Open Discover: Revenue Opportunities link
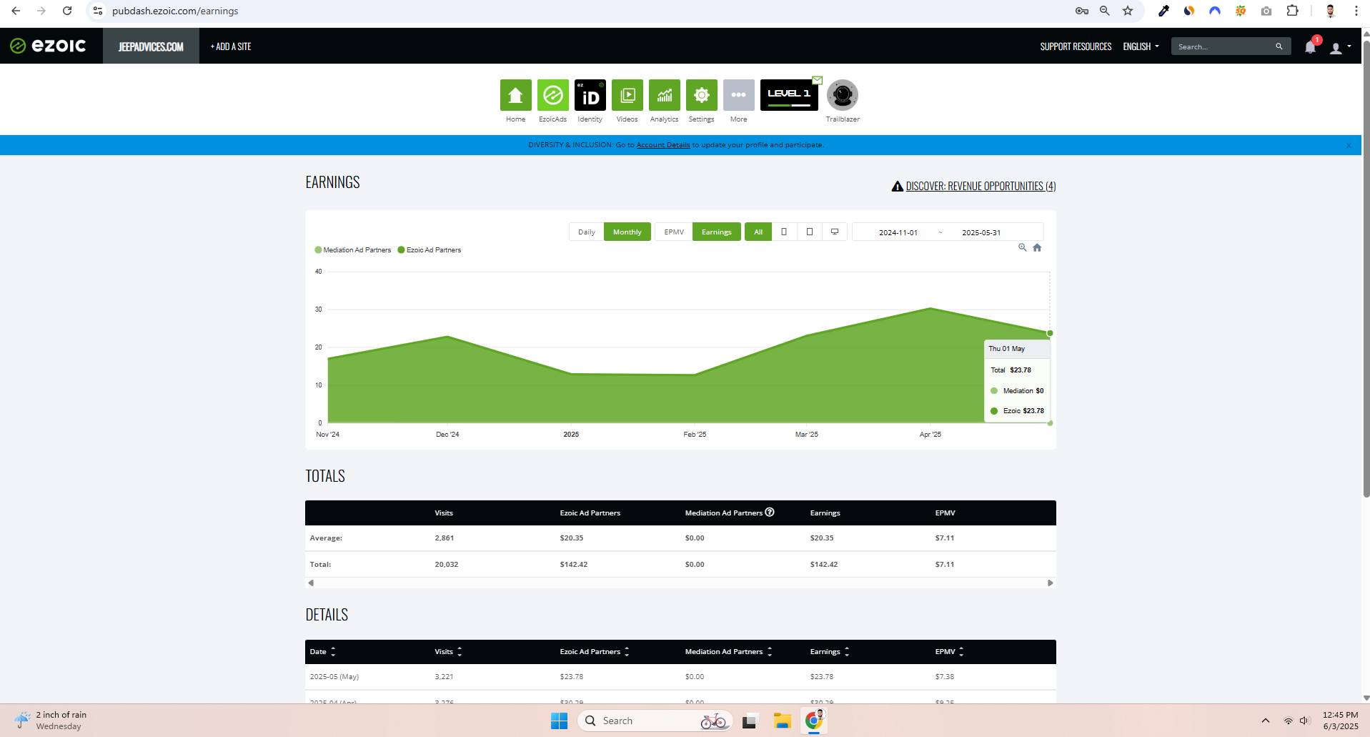Image resolution: width=1370 pixels, height=737 pixels. pos(981,186)
